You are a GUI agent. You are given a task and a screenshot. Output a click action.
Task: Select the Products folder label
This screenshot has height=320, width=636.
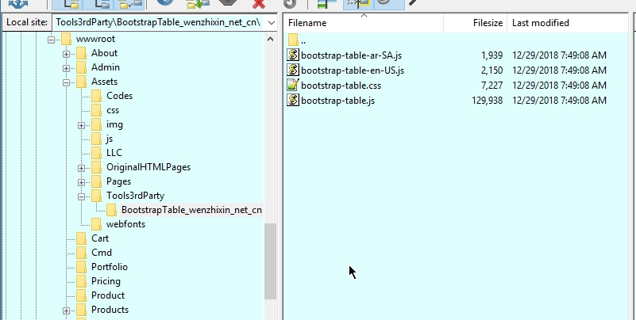[110, 310]
